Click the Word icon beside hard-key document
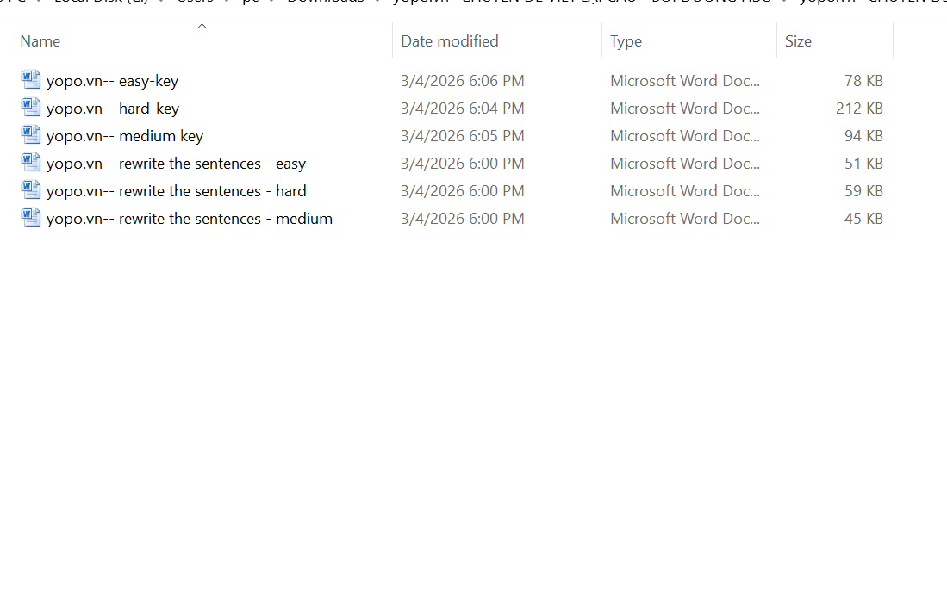Screen dimensions: 947x602 click(x=31, y=108)
